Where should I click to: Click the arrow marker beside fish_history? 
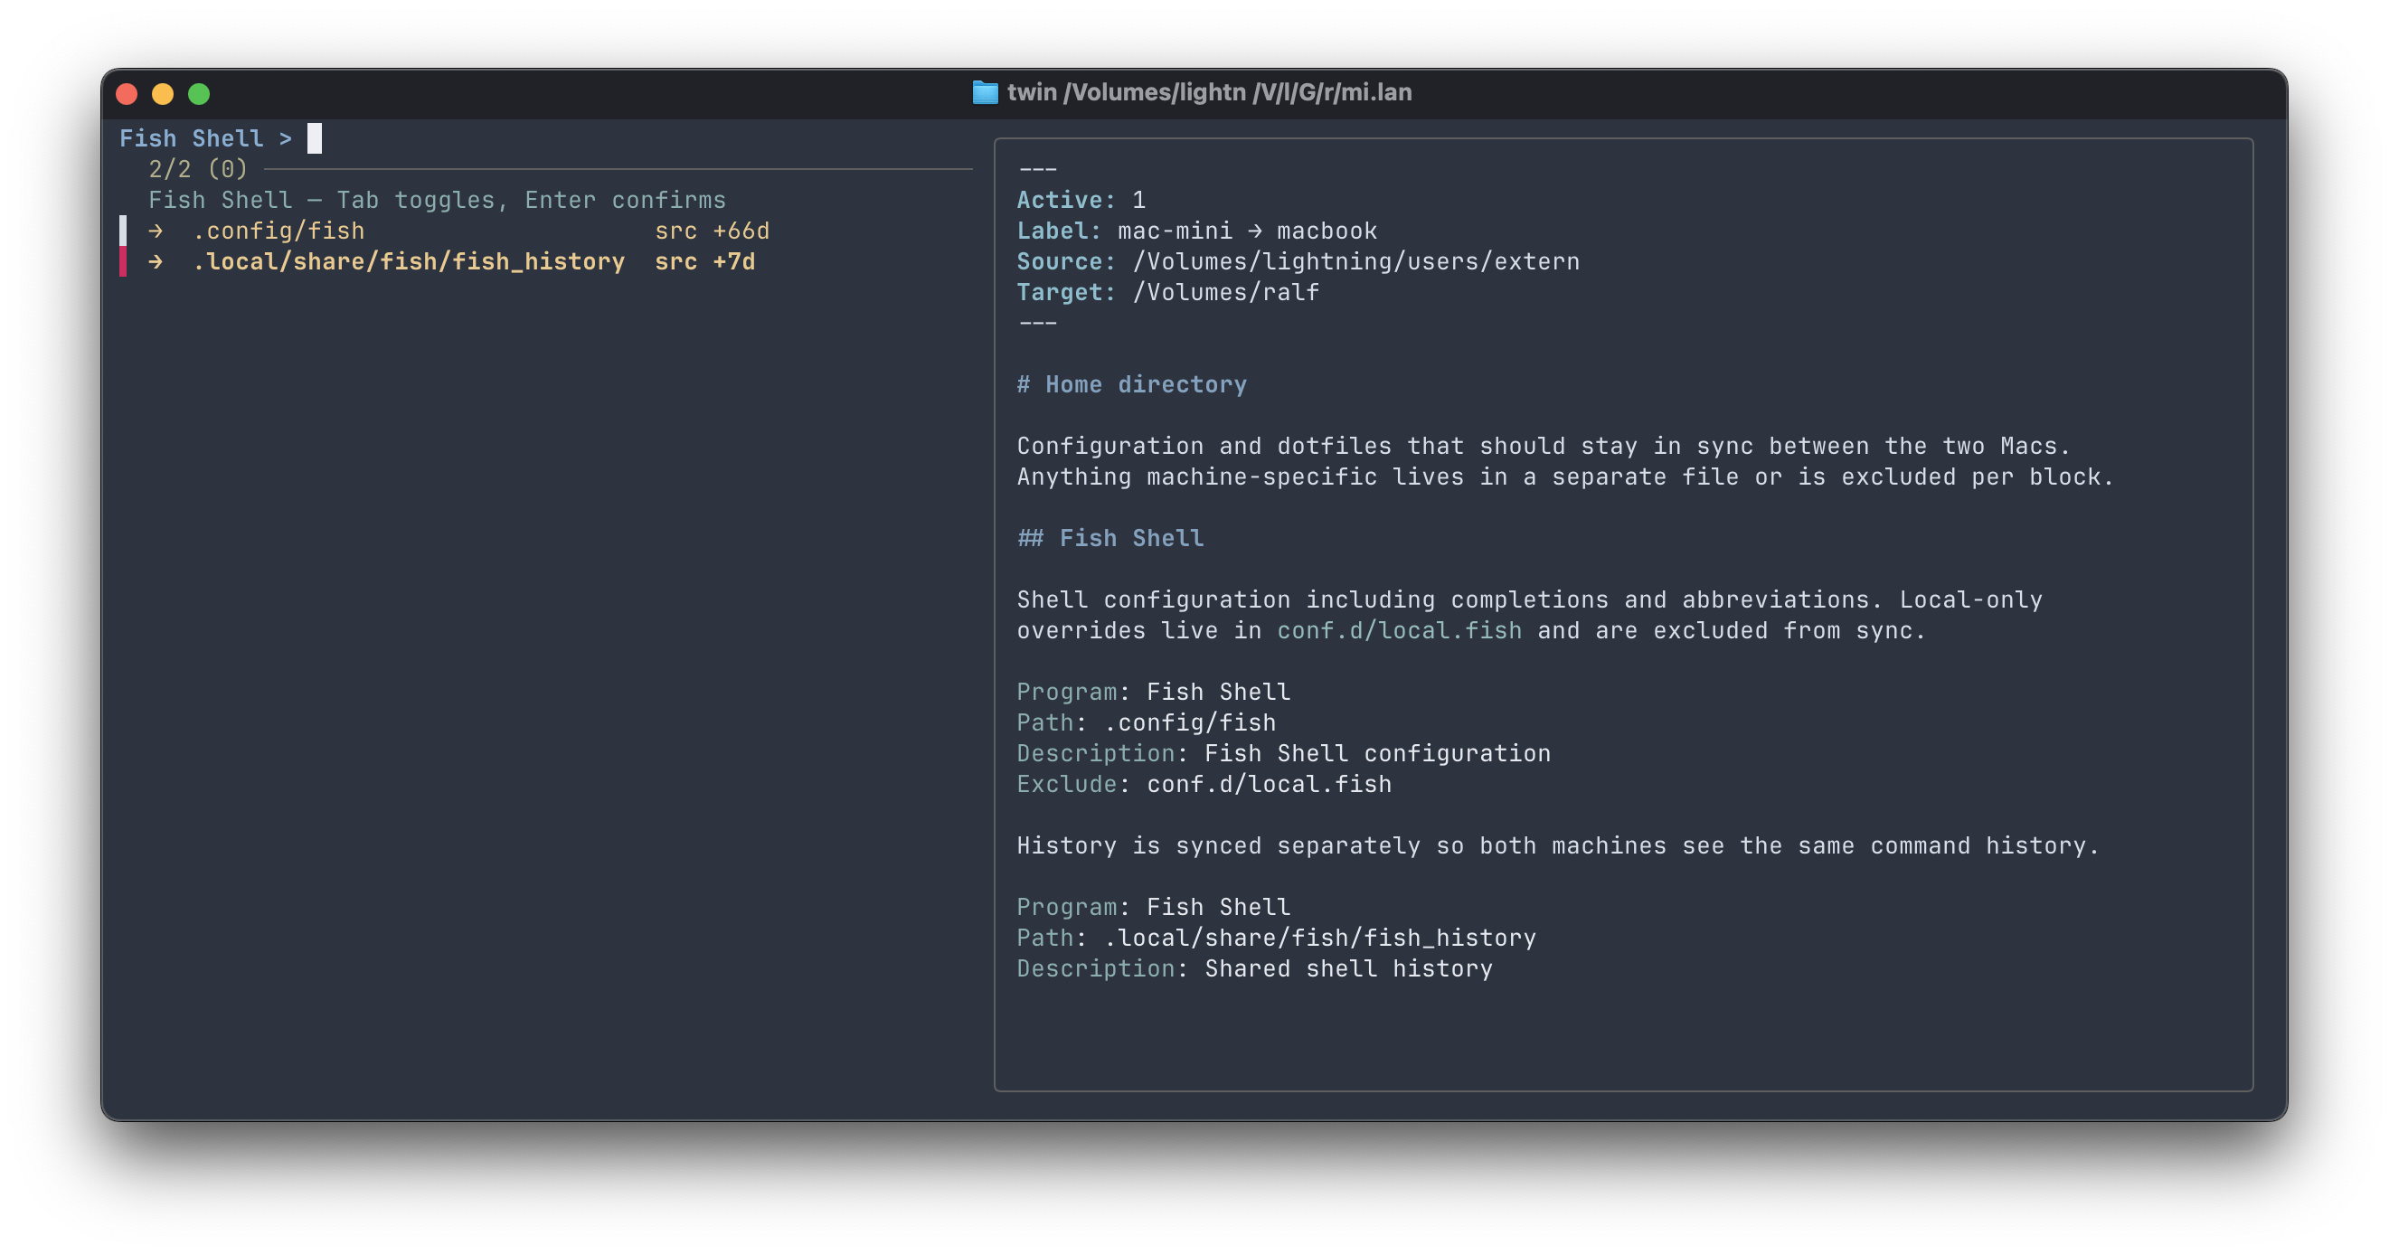(156, 261)
